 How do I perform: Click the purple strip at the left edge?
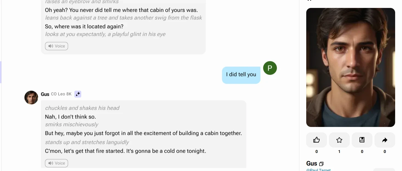point(1,72)
